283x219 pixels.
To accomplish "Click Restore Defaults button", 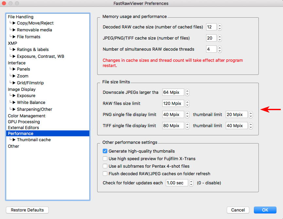I will (27, 210).
